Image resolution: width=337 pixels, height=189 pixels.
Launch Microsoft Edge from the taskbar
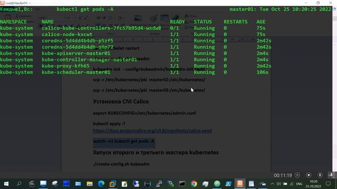(101, 184)
